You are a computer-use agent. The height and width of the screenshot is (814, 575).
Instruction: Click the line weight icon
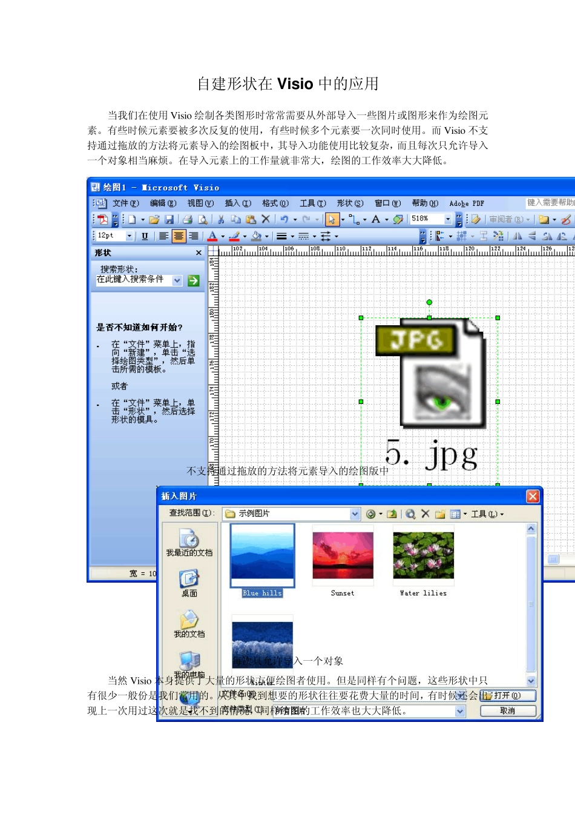pyautogui.click(x=281, y=236)
